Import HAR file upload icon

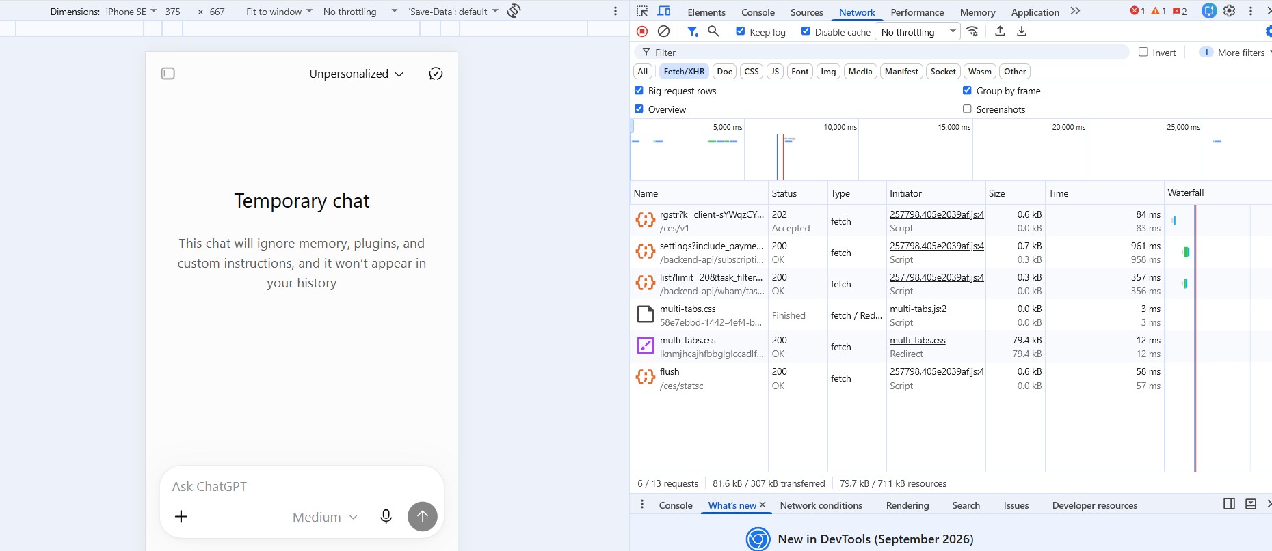(1000, 31)
